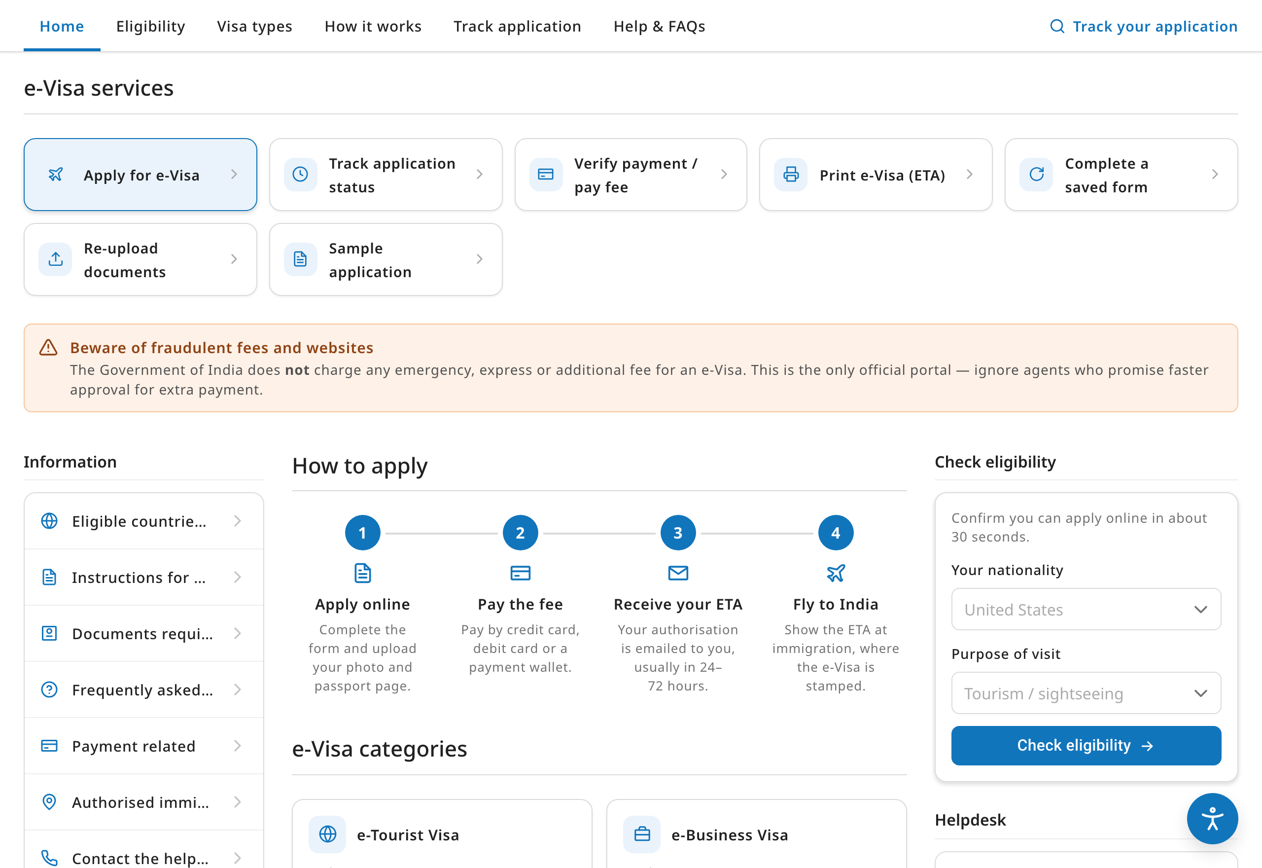Open the How it works nav item
Image resolution: width=1262 pixels, height=868 pixels.
point(373,26)
